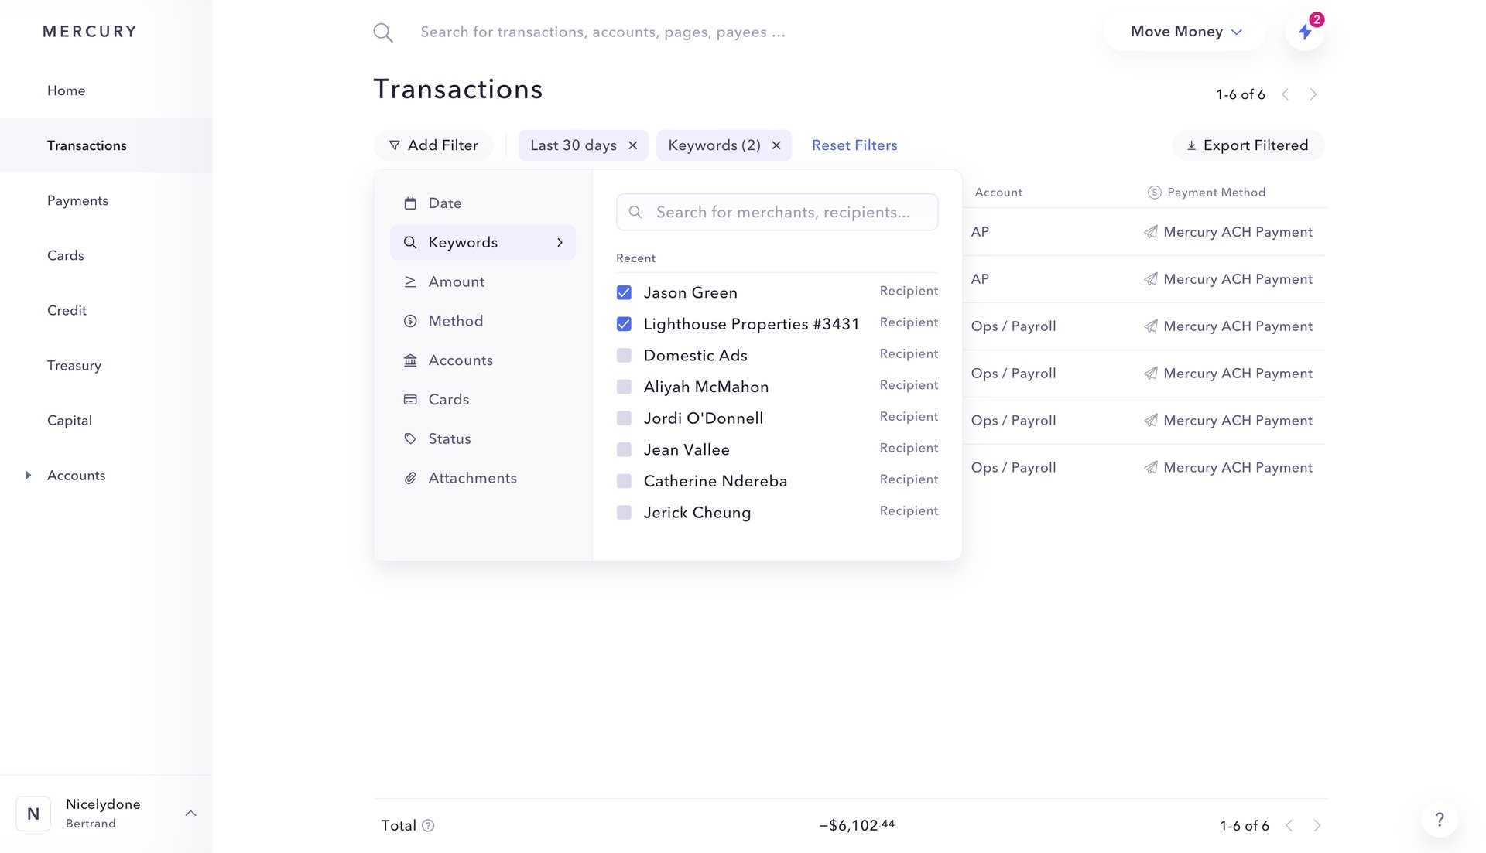Remove the Last 30 days filter chip
This screenshot has width=1486, height=853.
point(632,145)
